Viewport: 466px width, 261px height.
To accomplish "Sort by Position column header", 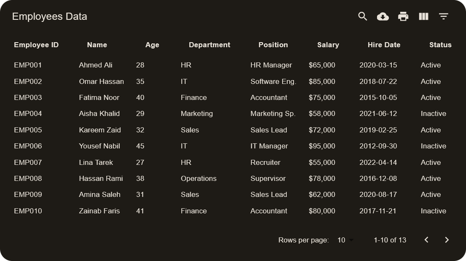I will 273,45.
